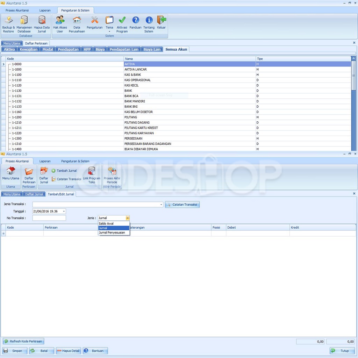Click Keluar exit icon

[162, 22]
